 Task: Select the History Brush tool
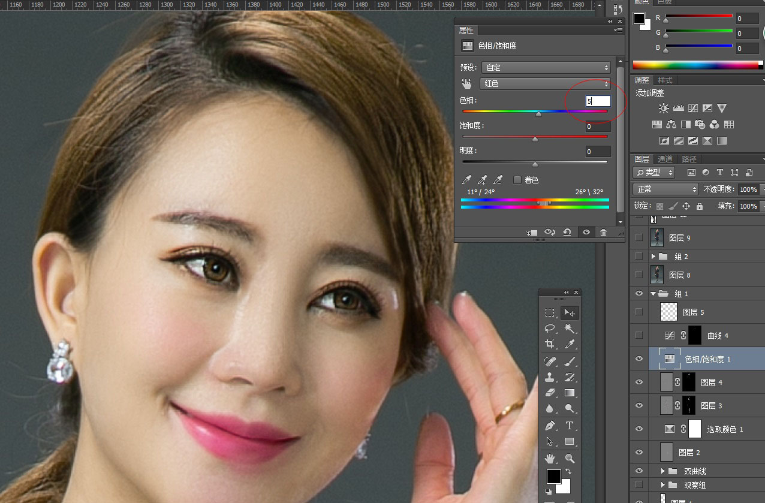coord(570,377)
